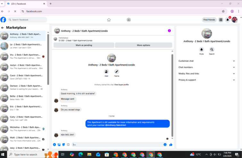The height and width of the screenshot is (158, 242).
Task: Open Windows Start menu
Action: pyautogui.click(x=3, y=154)
